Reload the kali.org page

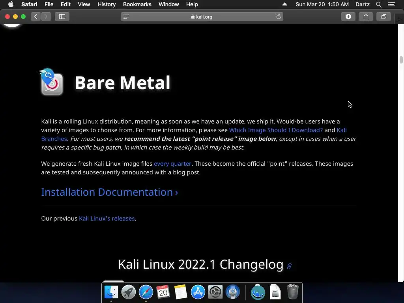click(x=279, y=17)
